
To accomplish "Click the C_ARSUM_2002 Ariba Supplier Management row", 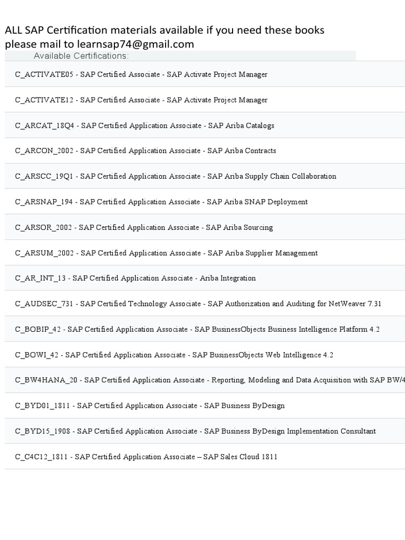I will point(166,253).
